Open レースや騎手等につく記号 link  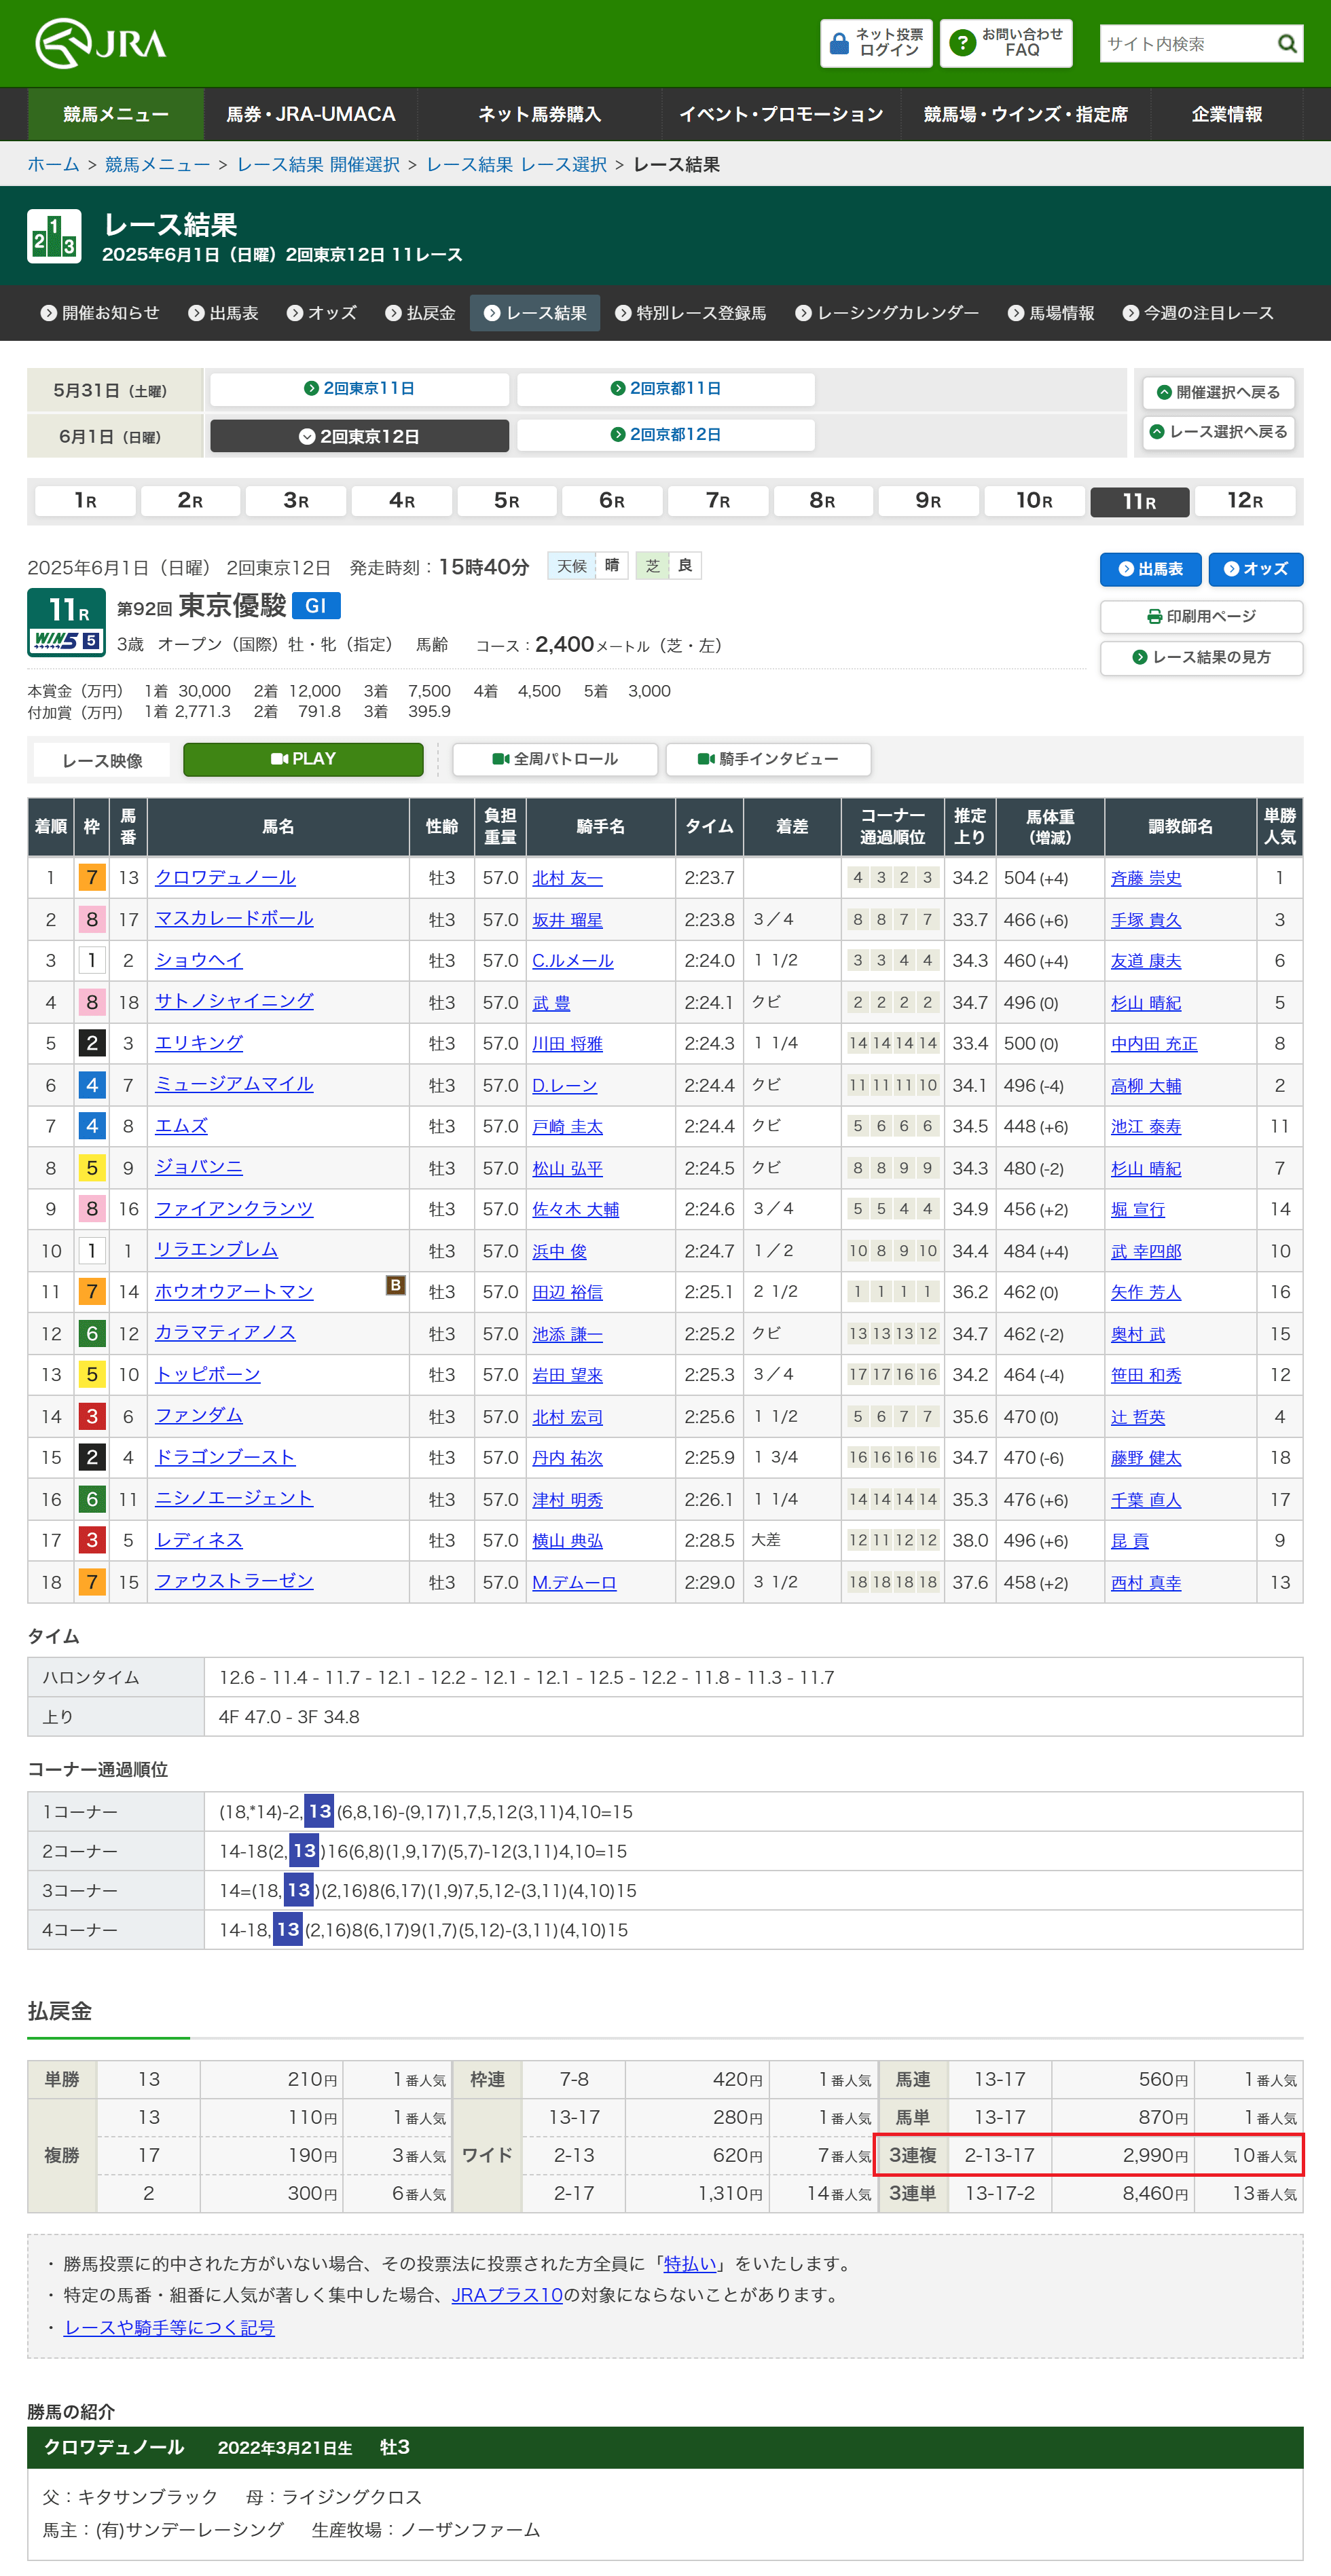[169, 2327]
